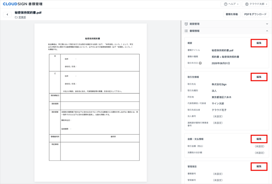Screen dimensions: 272x184
Task: Expand the 期限管理 section chevron
Action: 267,24
